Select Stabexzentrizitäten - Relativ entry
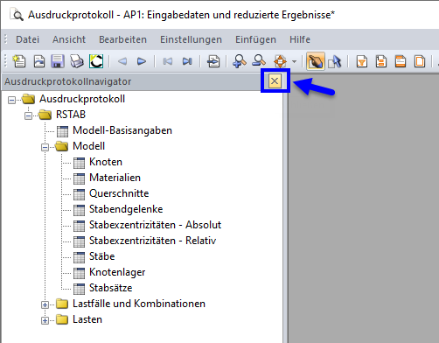The height and width of the screenshot is (343, 439). 153,241
